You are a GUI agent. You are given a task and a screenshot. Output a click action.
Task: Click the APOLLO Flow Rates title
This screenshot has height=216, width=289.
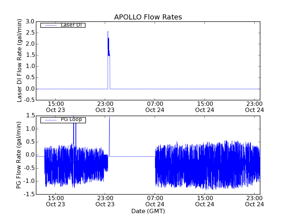pos(148,17)
